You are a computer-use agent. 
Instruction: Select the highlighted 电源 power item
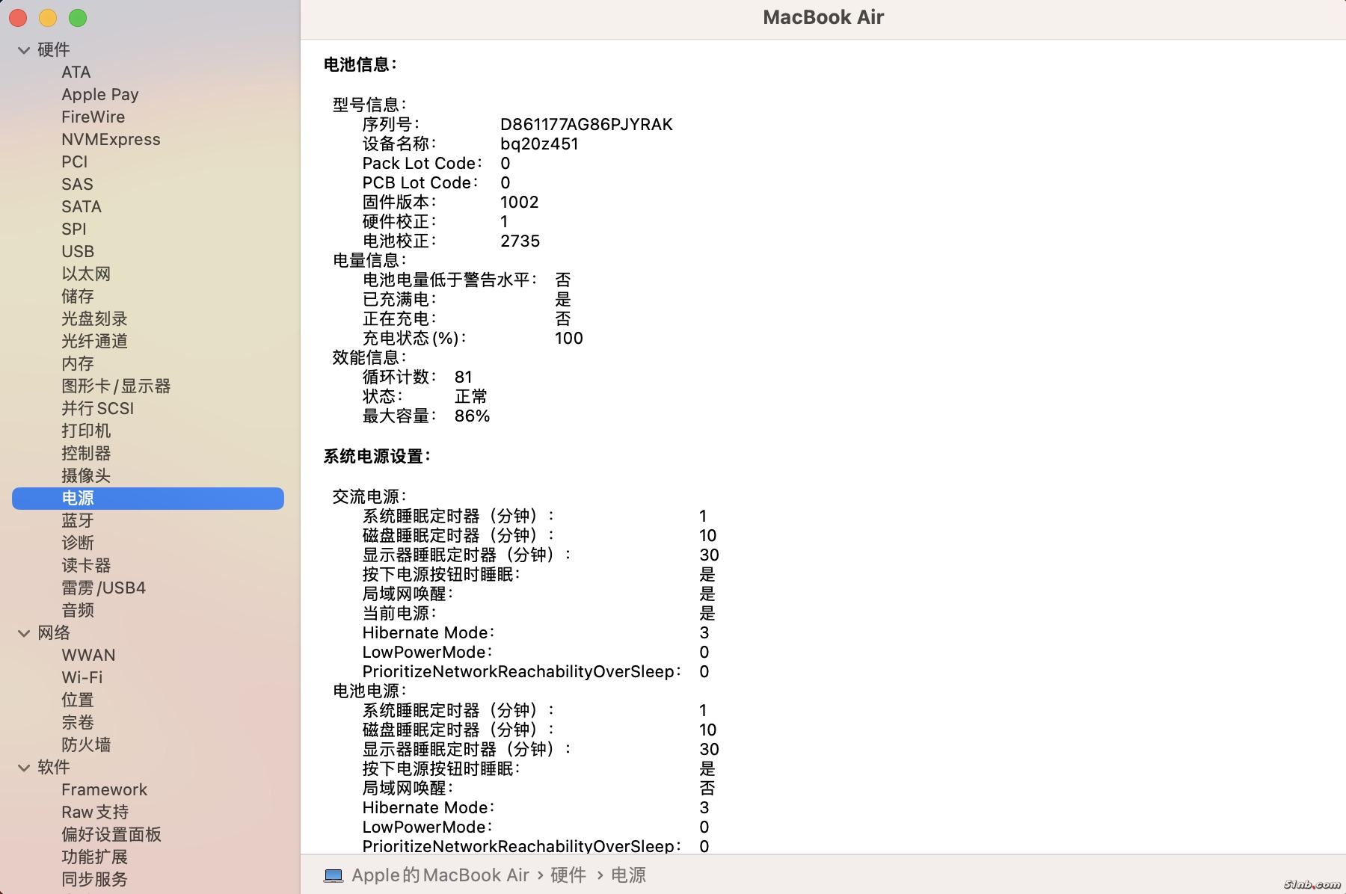coord(78,498)
